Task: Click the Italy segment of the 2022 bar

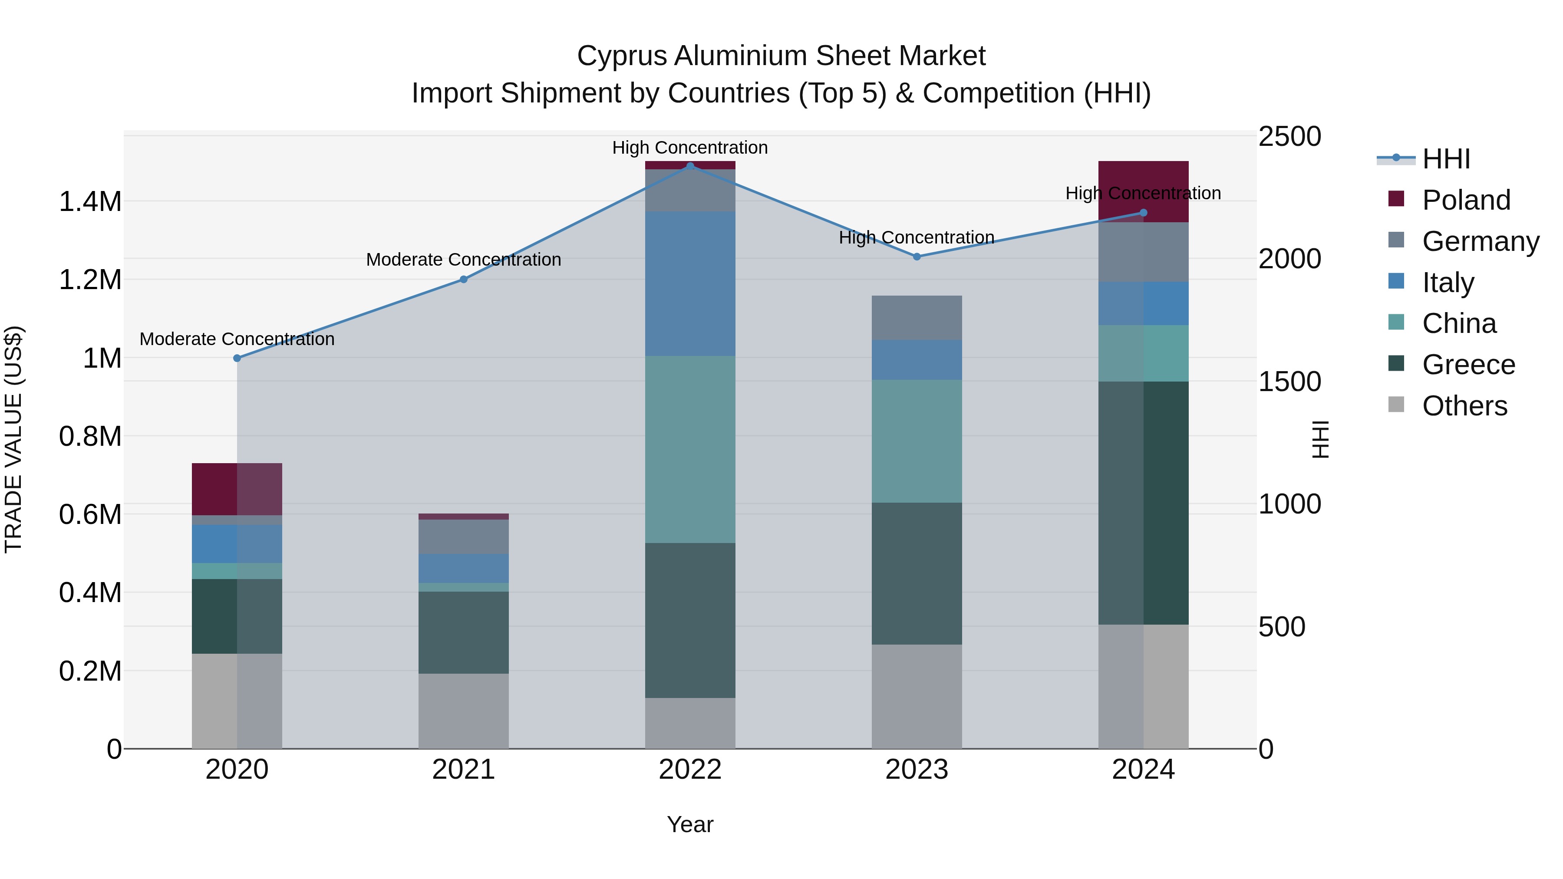Action: pos(690,284)
